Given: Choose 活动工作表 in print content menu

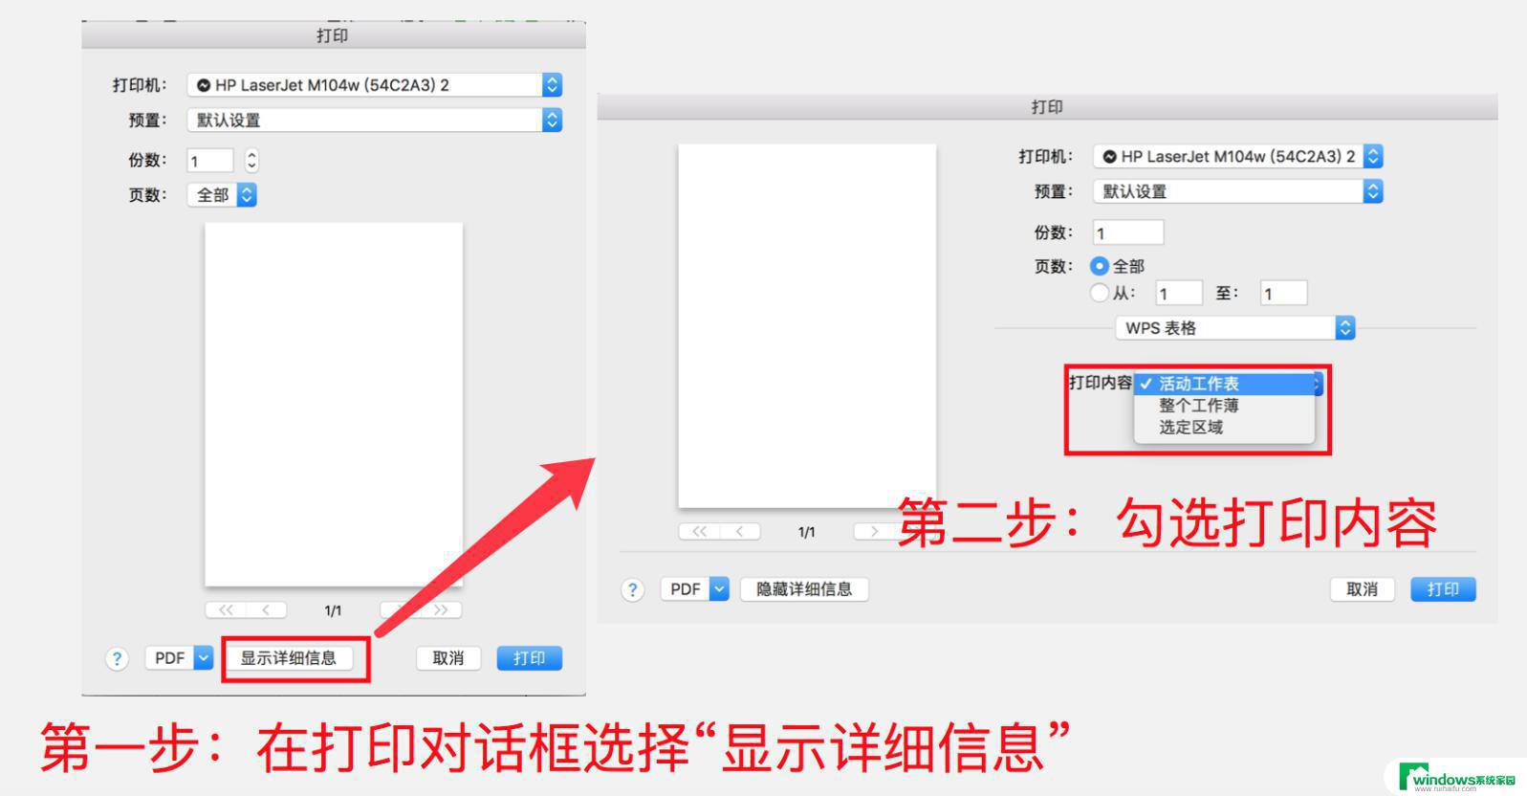Looking at the screenshot, I should click(x=1225, y=384).
